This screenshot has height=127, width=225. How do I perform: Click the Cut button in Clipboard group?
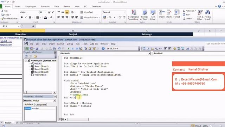[x=4, y=11]
